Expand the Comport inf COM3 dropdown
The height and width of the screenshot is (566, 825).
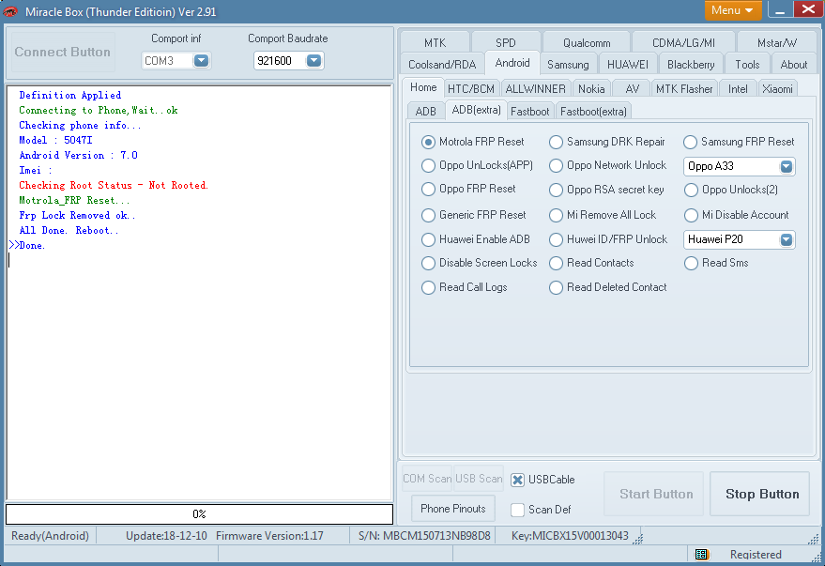pos(201,61)
